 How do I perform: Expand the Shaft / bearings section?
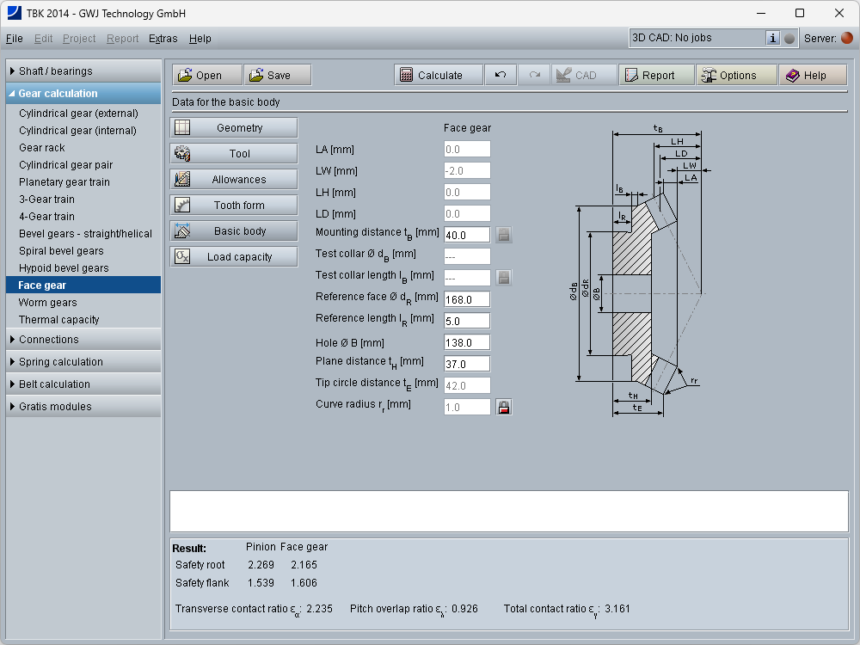coord(82,71)
